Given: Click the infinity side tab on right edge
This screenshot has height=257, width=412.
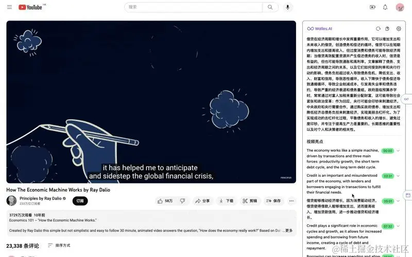Looking at the screenshot, I should 406,99.
